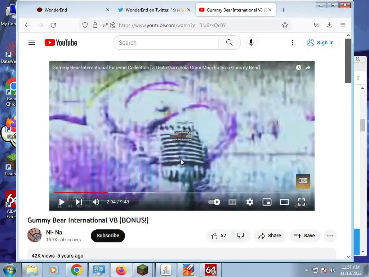
Task: Go back one page in Firefox
Action: (27, 25)
